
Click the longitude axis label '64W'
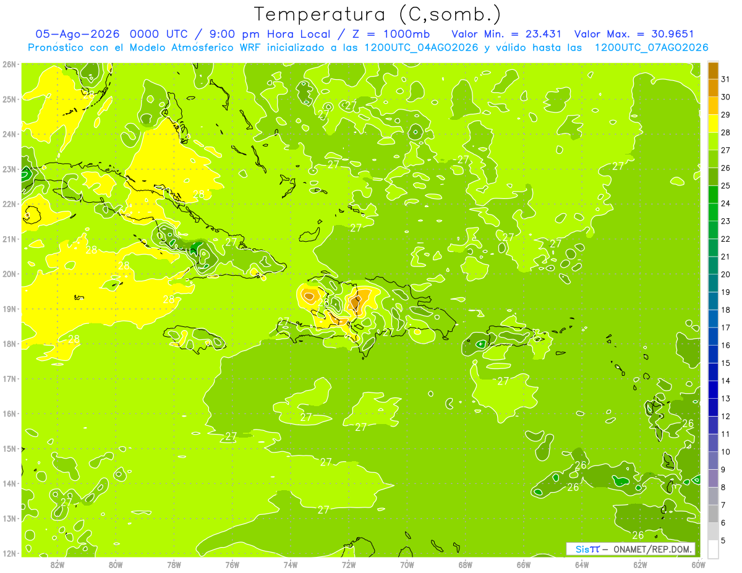(x=582, y=564)
